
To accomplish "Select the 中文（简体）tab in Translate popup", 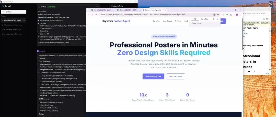I will click(204, 19).
